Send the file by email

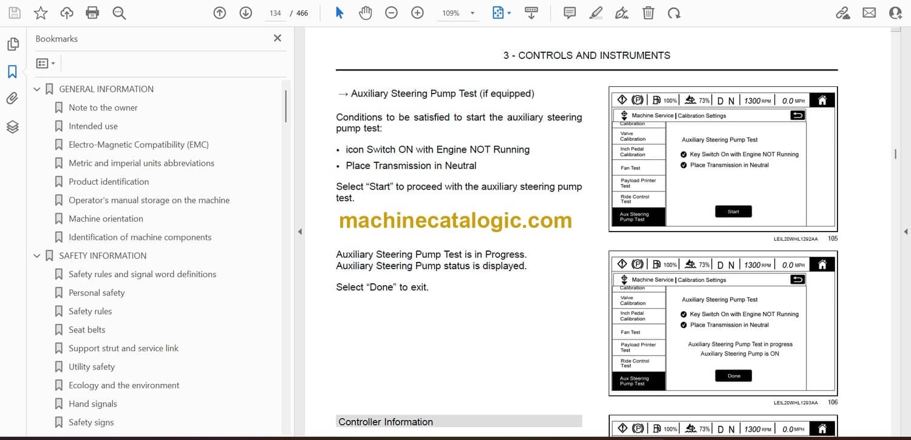(869, 12)
